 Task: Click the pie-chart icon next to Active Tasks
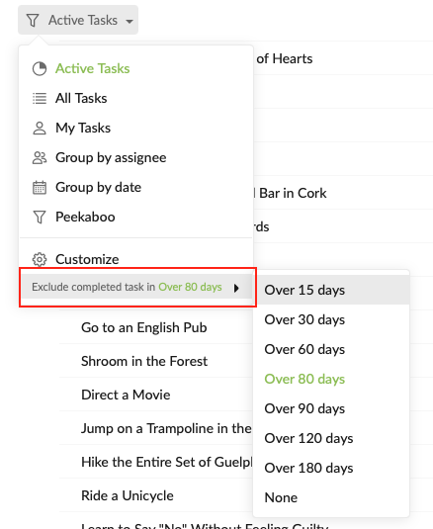pyautogui.click(x=40, y=69)
